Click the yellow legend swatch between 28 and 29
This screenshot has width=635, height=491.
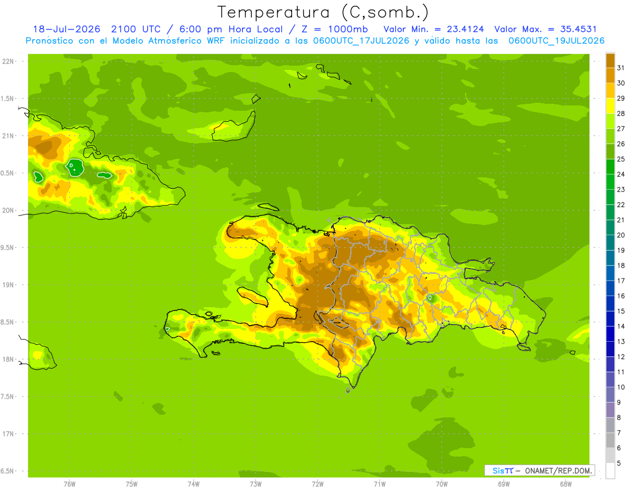[x=610, y=106]
